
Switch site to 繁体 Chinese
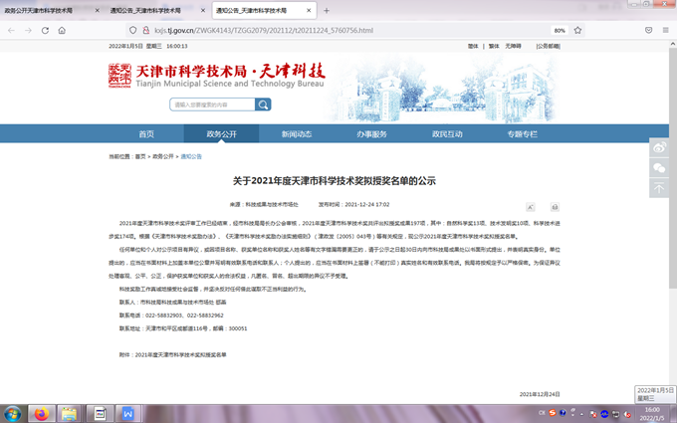(494, 46)
